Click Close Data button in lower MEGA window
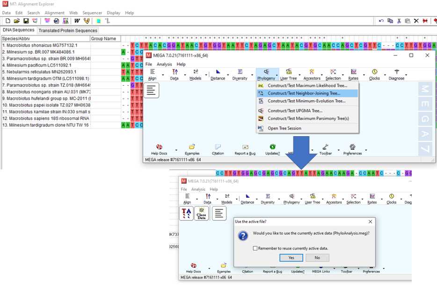437x285 pixels. (201, 213)
